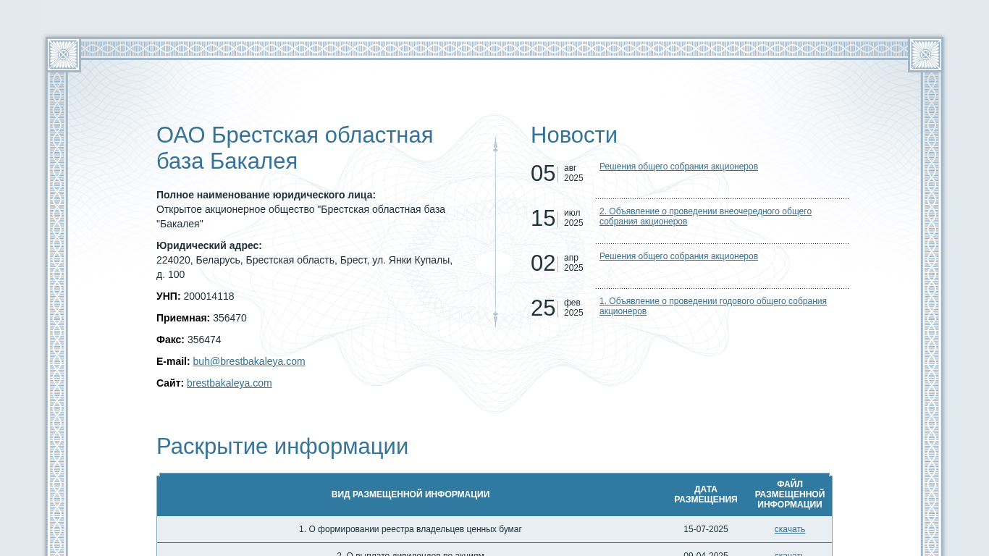Image resolution: width=989 pixels, height=556 pixels.
Task: Click the 'Раскрытие информации' section heading
Action: (282, 447)
